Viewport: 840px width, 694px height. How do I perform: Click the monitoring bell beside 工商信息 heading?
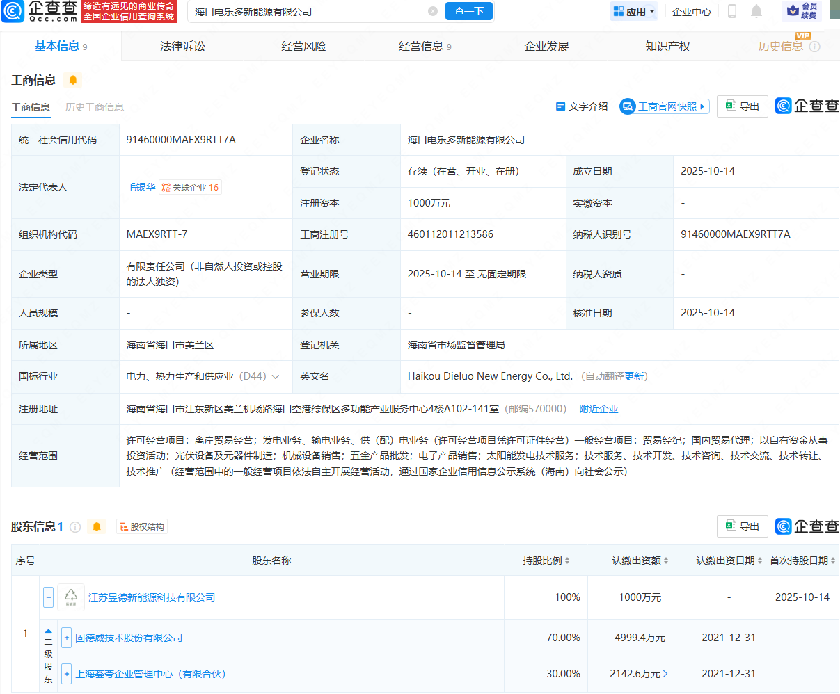(x=73, y=80)
